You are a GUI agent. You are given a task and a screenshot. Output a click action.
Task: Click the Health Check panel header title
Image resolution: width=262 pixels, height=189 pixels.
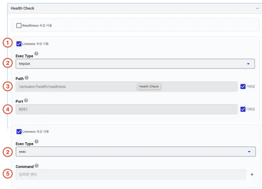pos(23,8)
